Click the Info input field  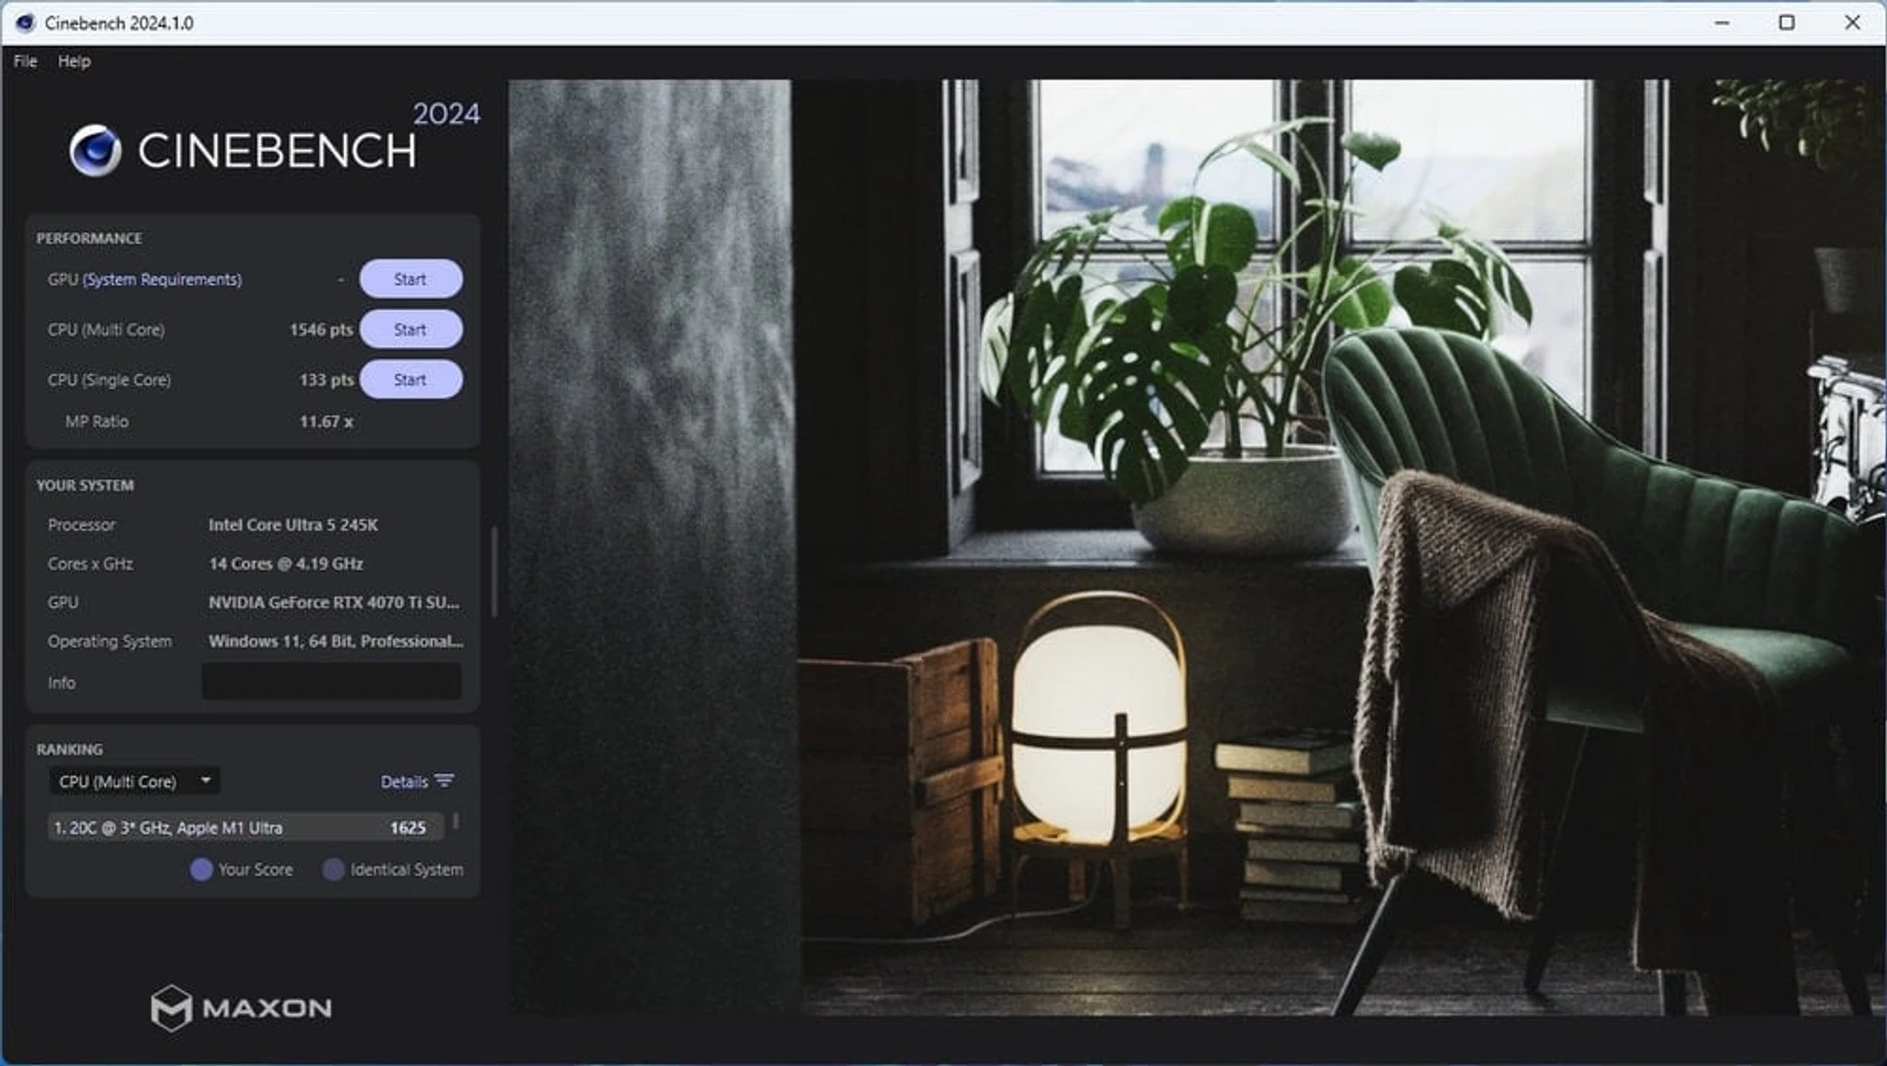331,682
